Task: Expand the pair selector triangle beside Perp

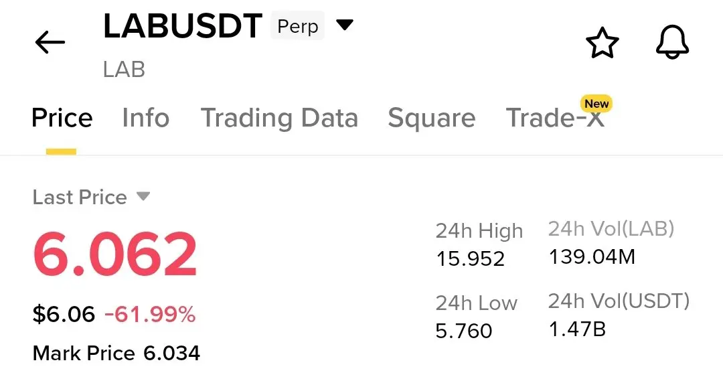Action: [345, 25]
